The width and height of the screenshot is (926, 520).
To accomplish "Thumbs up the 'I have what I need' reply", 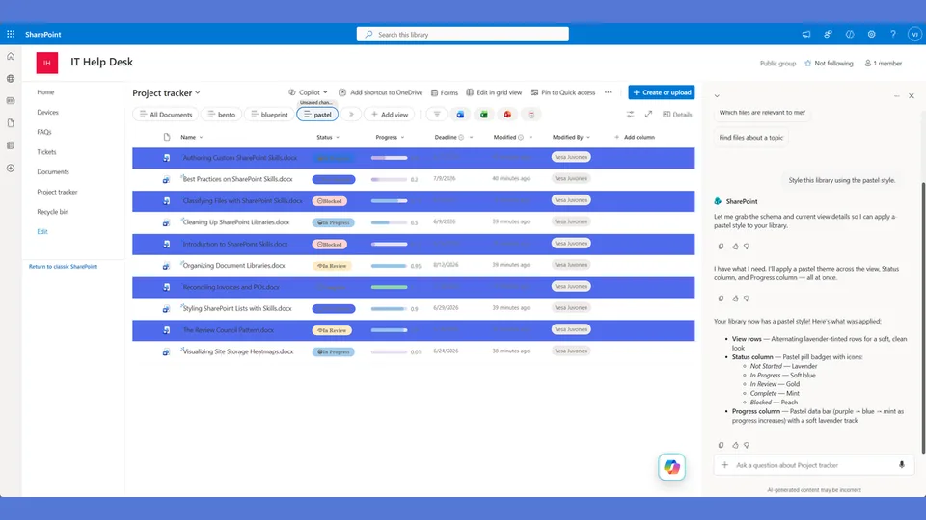I will 735,299.
